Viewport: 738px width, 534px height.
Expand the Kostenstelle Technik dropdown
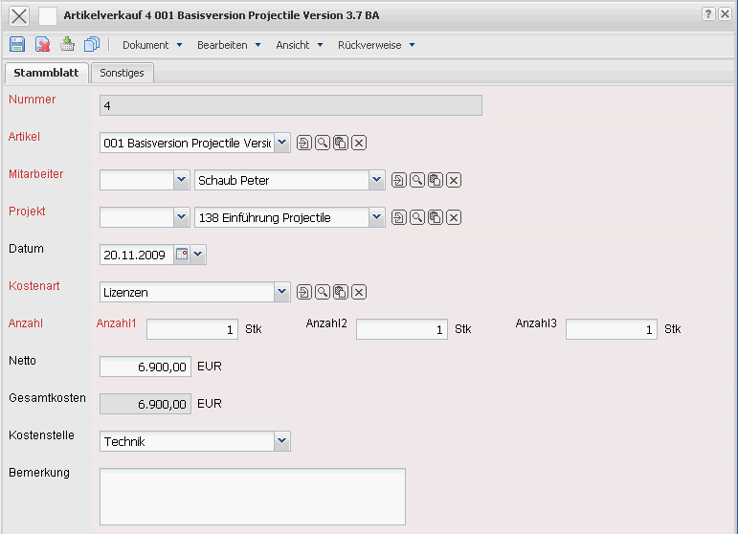282,441
